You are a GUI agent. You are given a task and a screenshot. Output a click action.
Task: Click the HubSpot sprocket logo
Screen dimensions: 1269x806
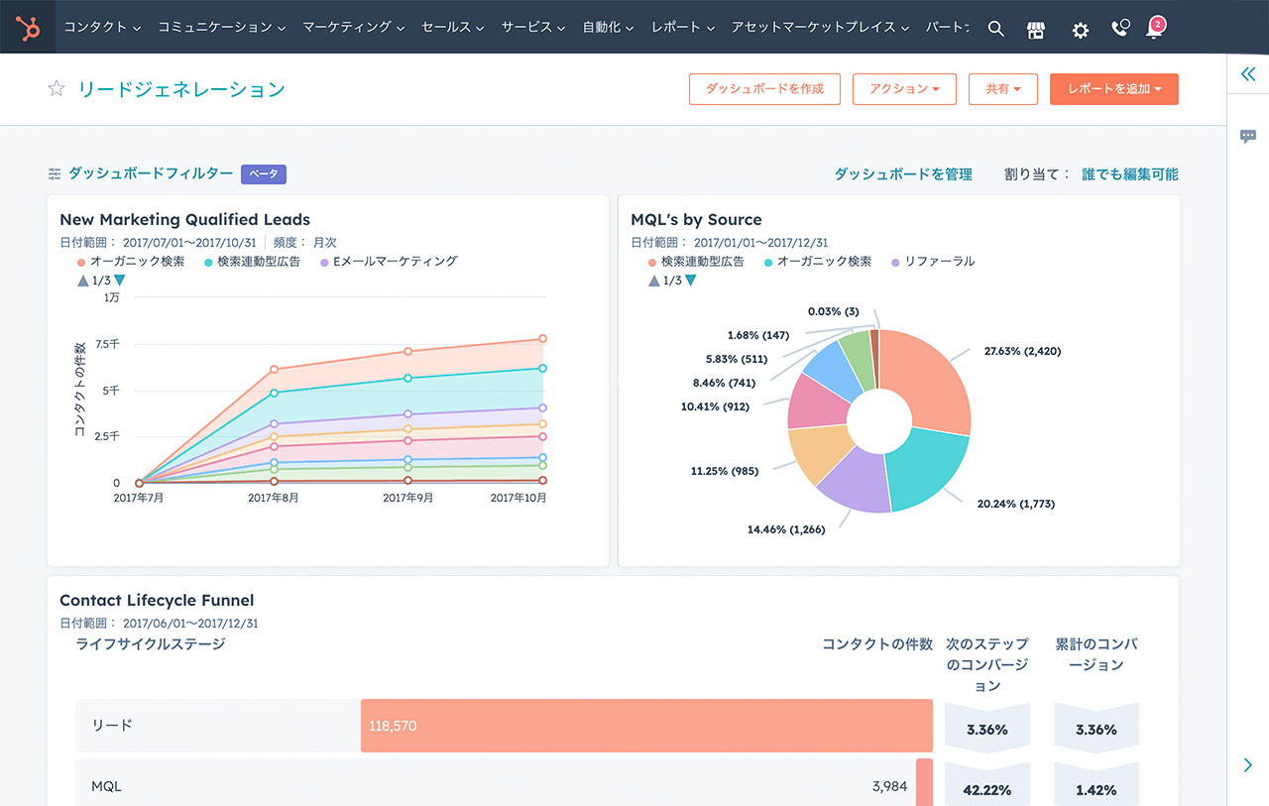28,27
